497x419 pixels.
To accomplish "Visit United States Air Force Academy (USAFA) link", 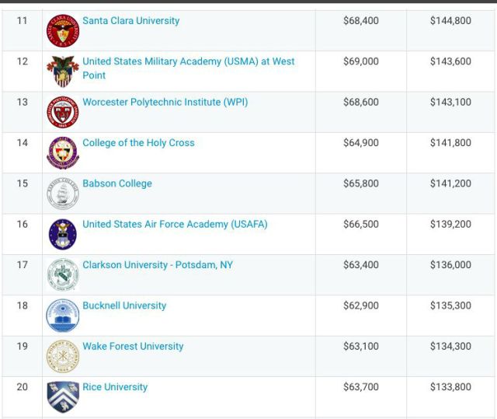I will (x=175, y=224).
